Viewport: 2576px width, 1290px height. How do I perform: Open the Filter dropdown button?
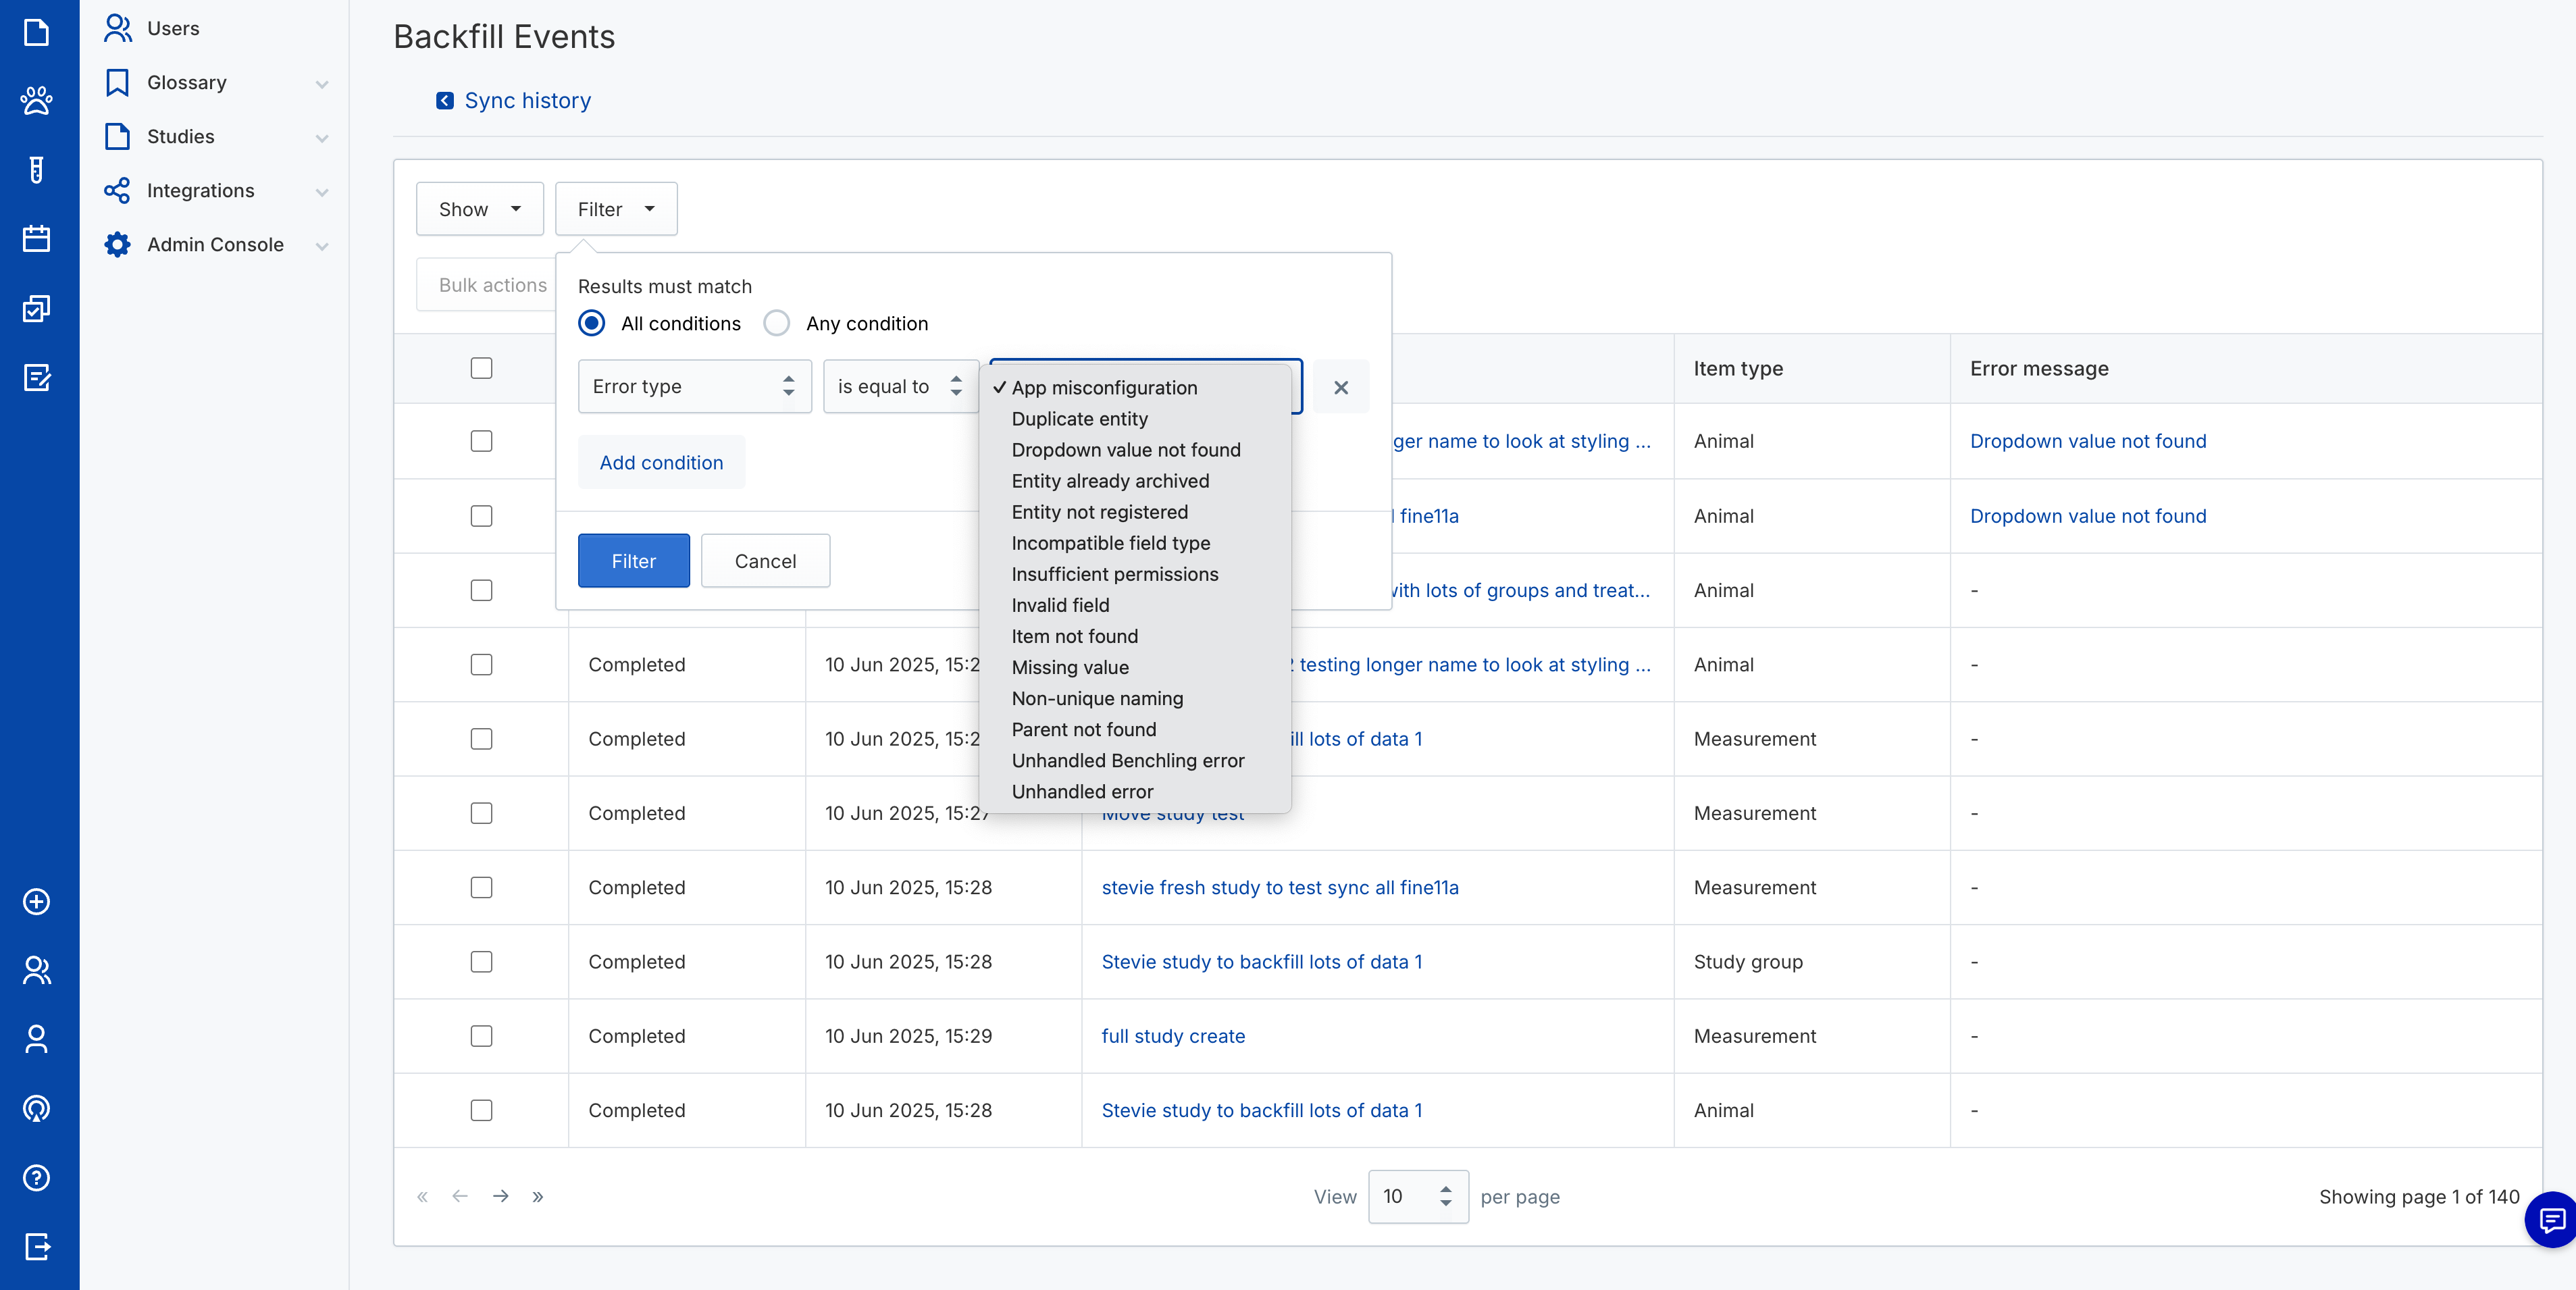[x=616, y=209]
